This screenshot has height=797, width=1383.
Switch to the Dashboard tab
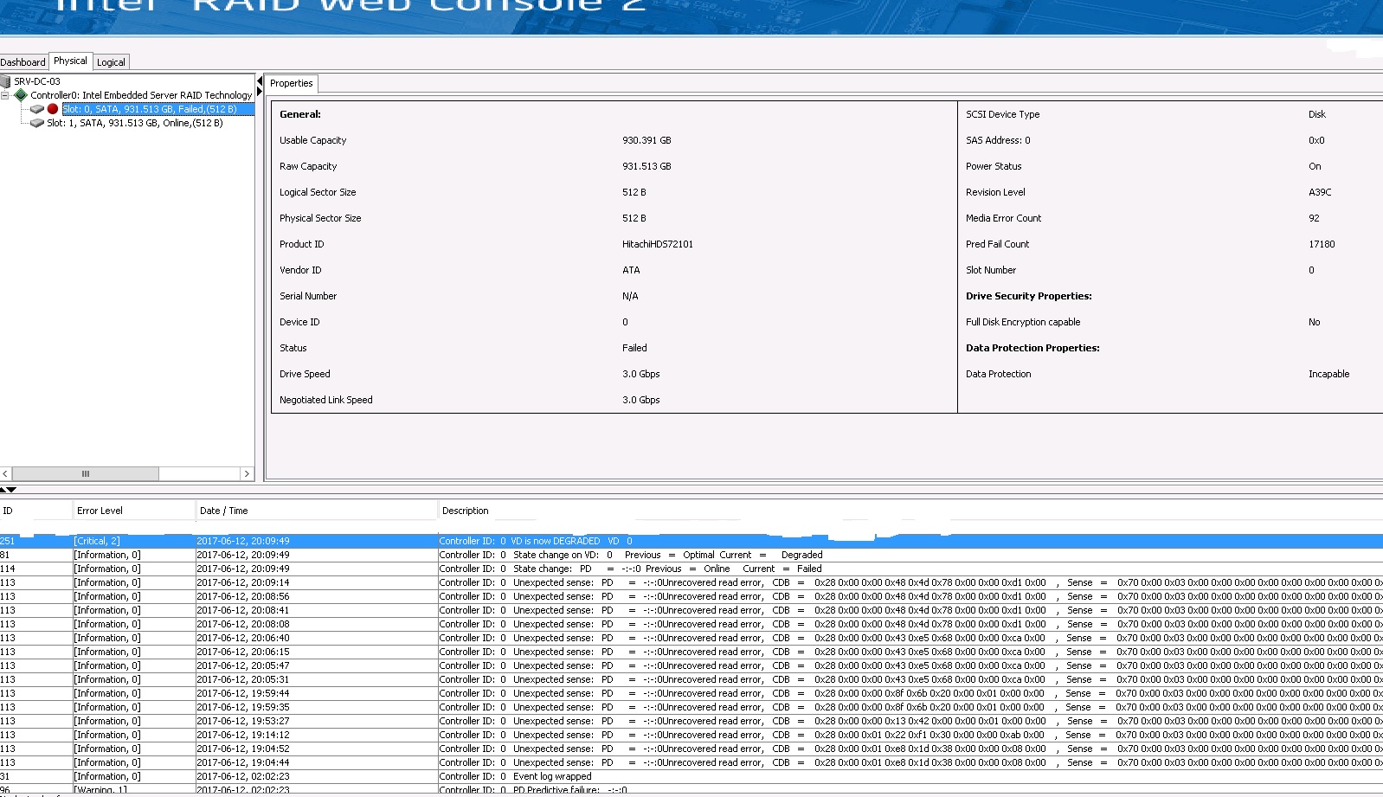coord(23,62)
